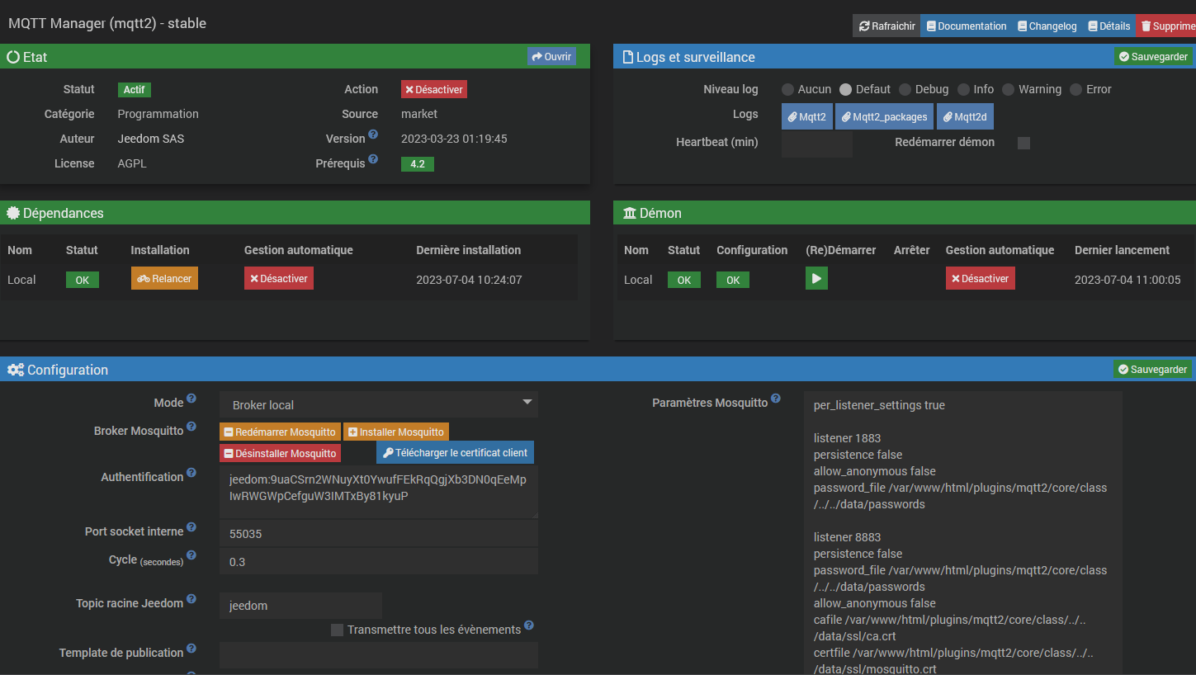
Task: Click help icon next to Topic racine Jeedom
Action: click(191, 599)
